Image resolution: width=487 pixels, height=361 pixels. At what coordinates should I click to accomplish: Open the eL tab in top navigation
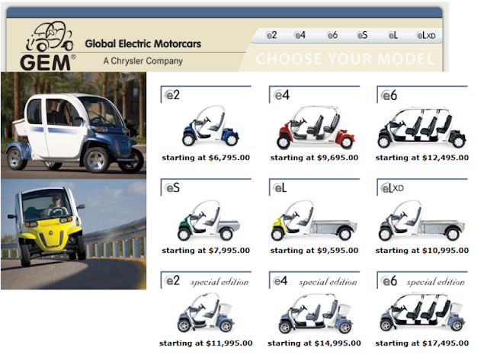click(393, 35)
